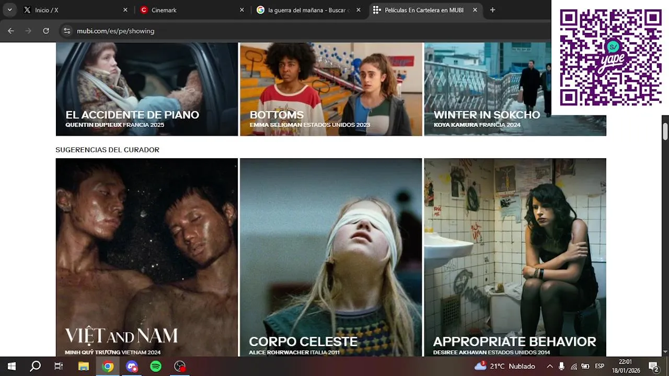
Task: Open the Việt and Nam film card
Action: tap(147, 257)
